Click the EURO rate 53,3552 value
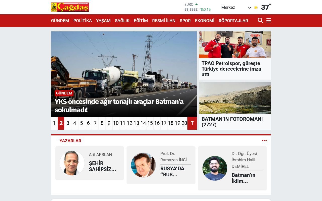Viewport: 322px width, 201px height. 191,10
